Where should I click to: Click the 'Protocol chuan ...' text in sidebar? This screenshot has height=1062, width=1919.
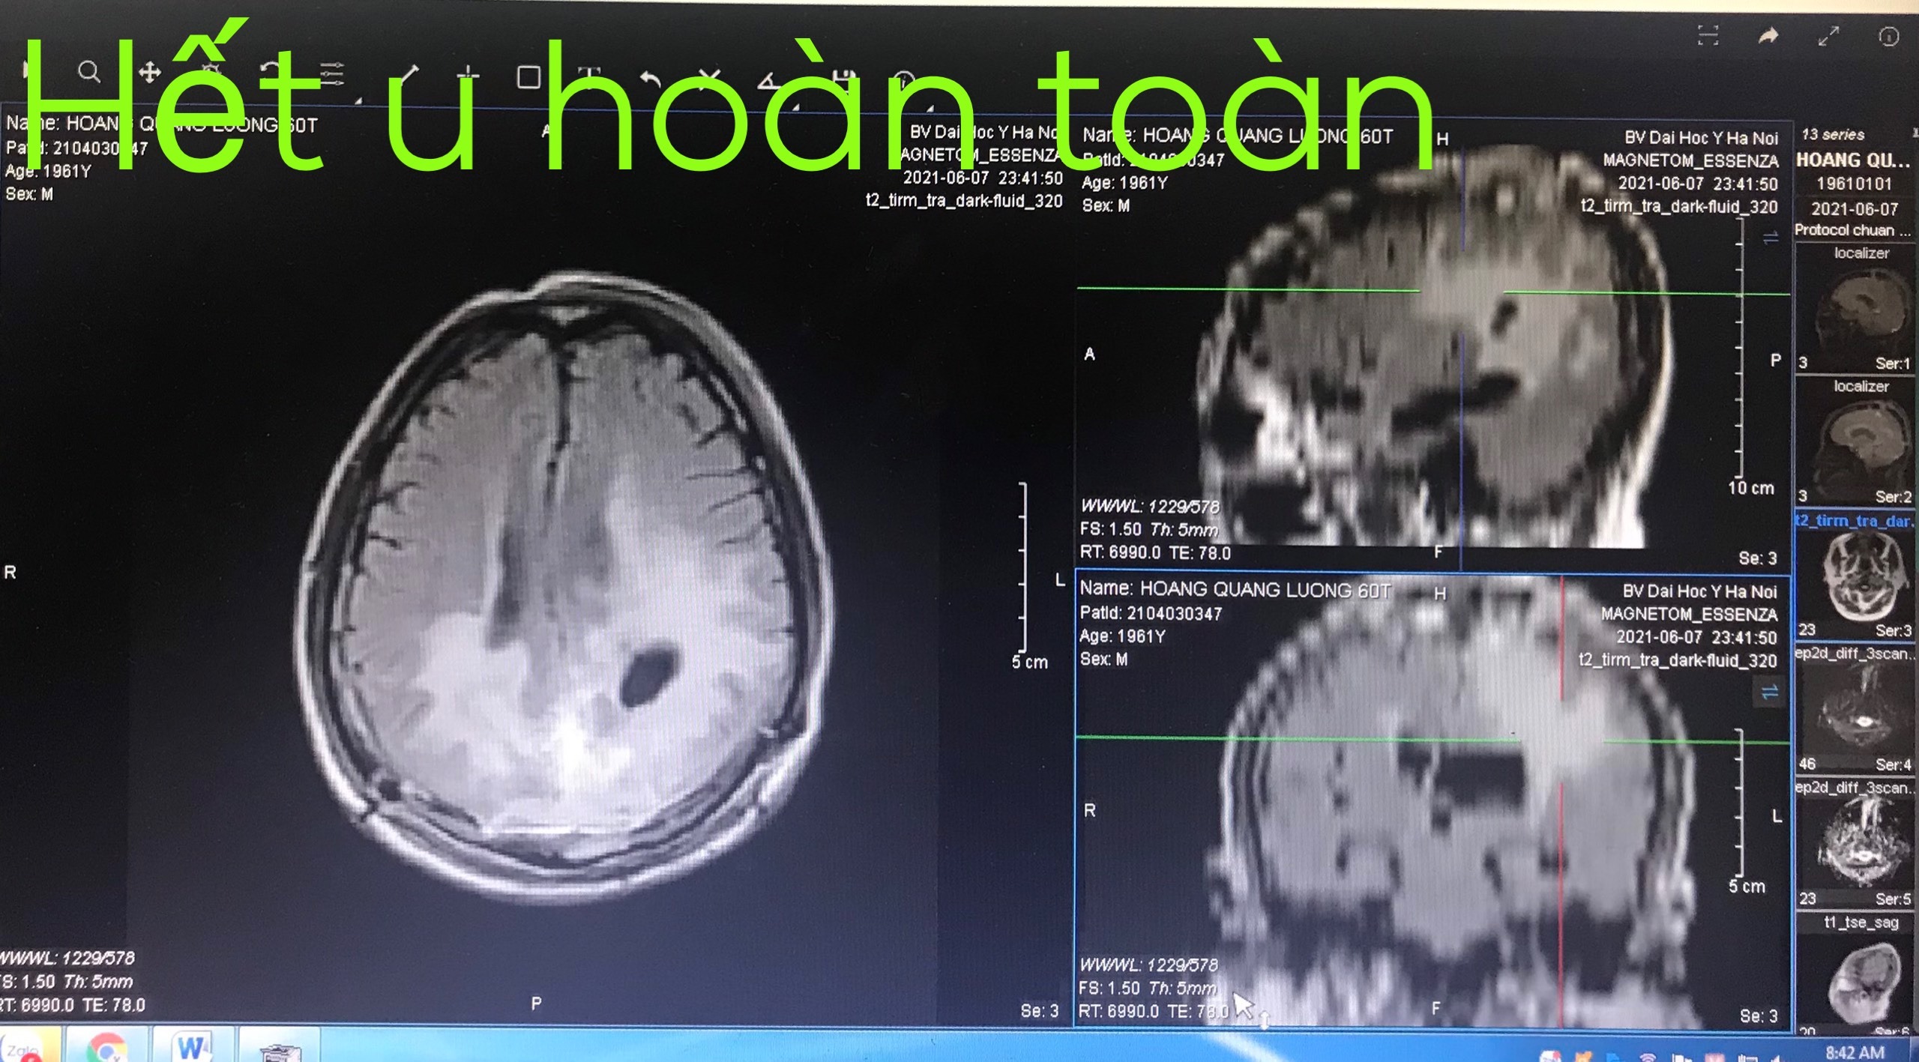point(1852,229)
